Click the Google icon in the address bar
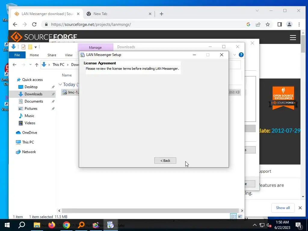The width and height of the screenshot is (308, 231). pos(248,24)
